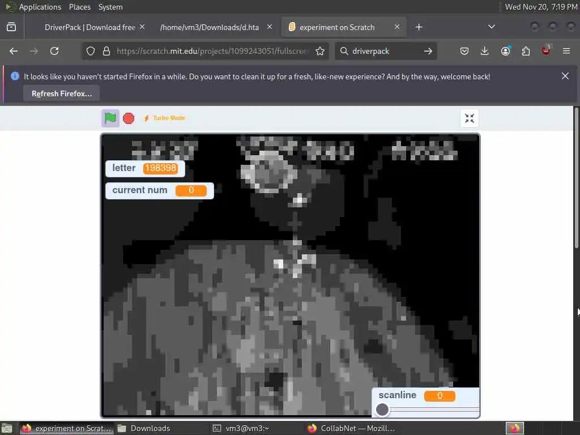Click the driverpack search field
Screen dimensions: 580x435
[385, 51]
